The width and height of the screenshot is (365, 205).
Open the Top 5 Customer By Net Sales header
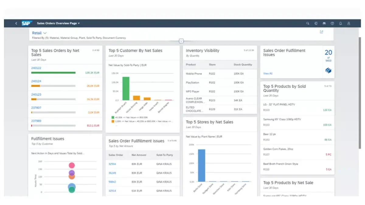click(x=143, y=53)
